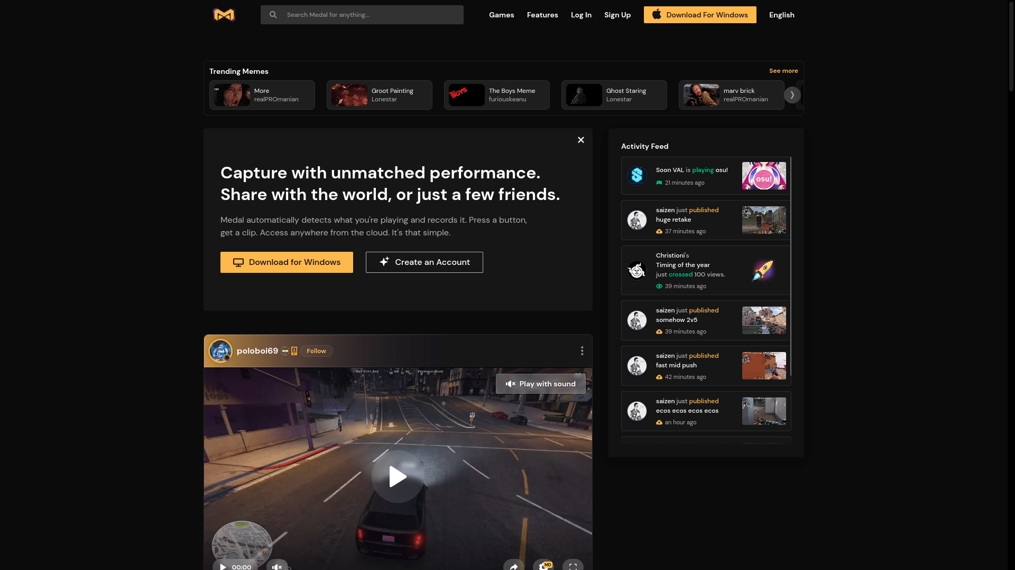The width and height of the screenshot is (1015, 570).
Task: Click the large center play button
Action: tap(398, 477)
